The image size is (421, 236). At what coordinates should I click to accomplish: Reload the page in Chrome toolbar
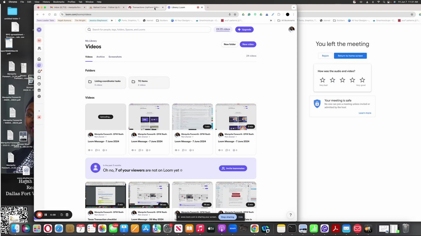[49, 14]
